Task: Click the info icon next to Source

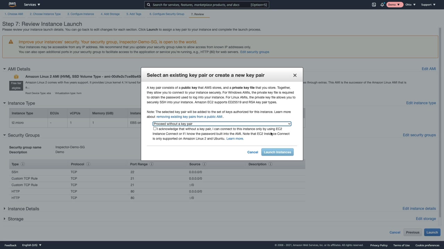Action: tap(204, 164)
